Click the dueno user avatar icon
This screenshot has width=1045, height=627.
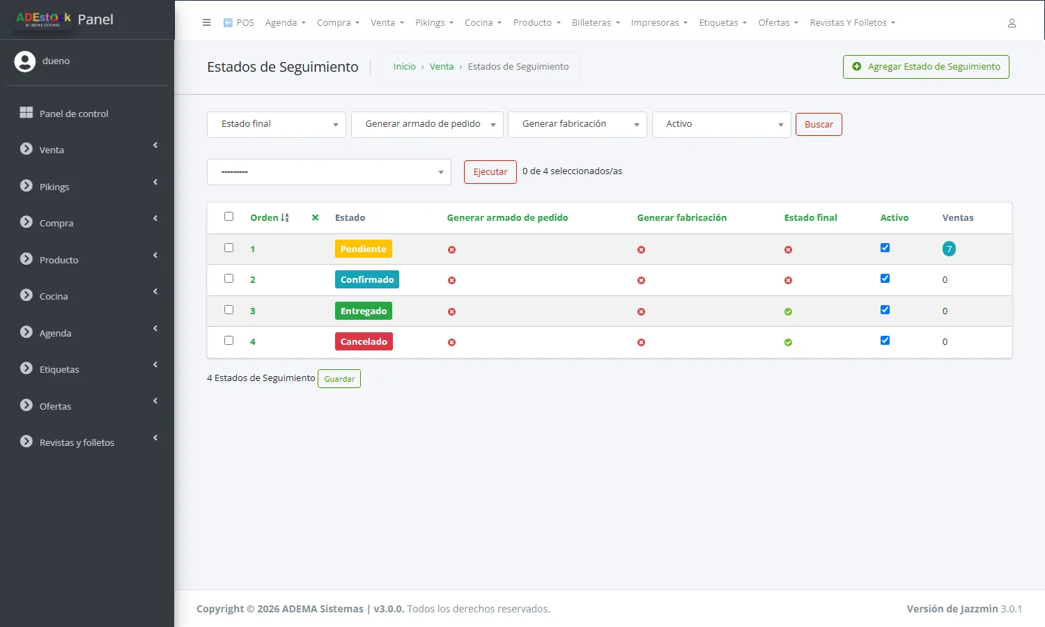pos(25,61)
